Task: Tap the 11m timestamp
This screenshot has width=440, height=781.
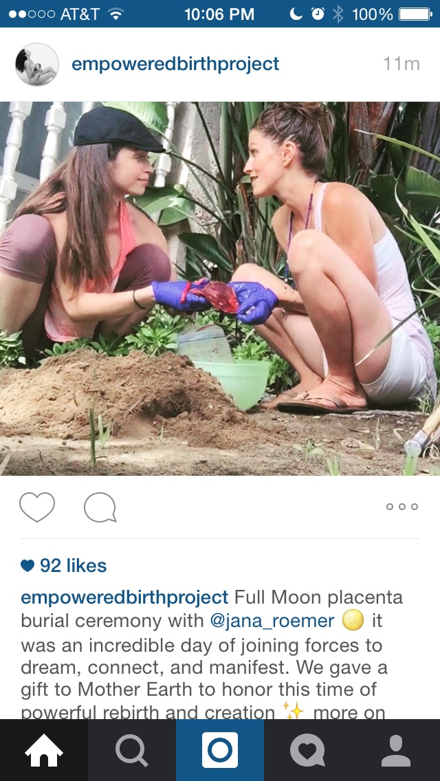Action: (401, 64)
